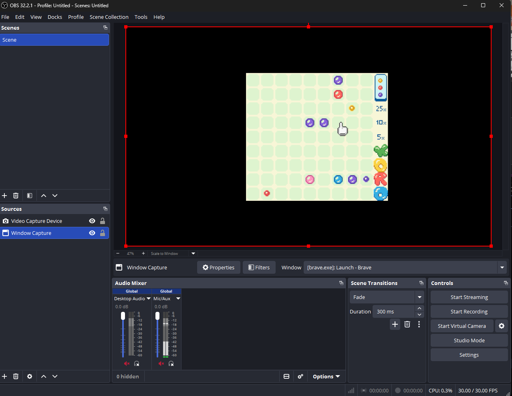Move the scene down in the list

click(55, 196)
